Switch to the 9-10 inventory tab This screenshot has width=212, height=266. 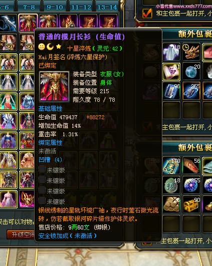tap(55, 7)
